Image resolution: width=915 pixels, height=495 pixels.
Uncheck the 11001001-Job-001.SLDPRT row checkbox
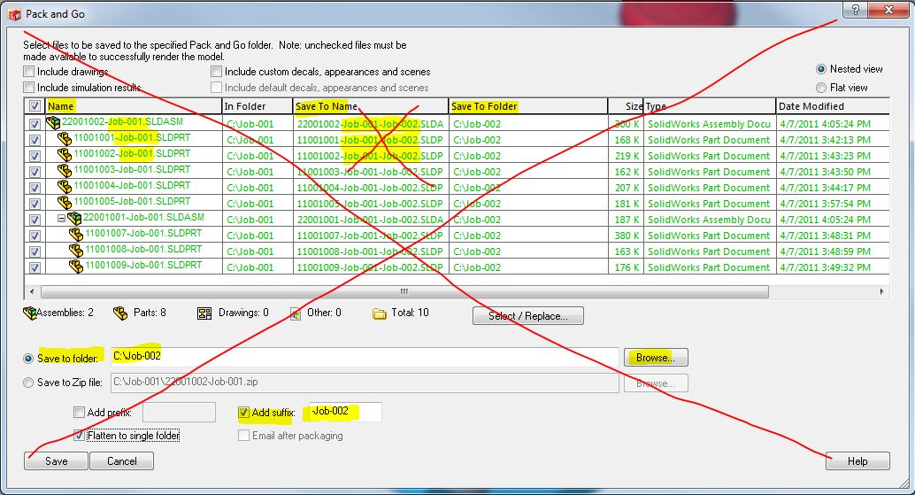[35, 140]
